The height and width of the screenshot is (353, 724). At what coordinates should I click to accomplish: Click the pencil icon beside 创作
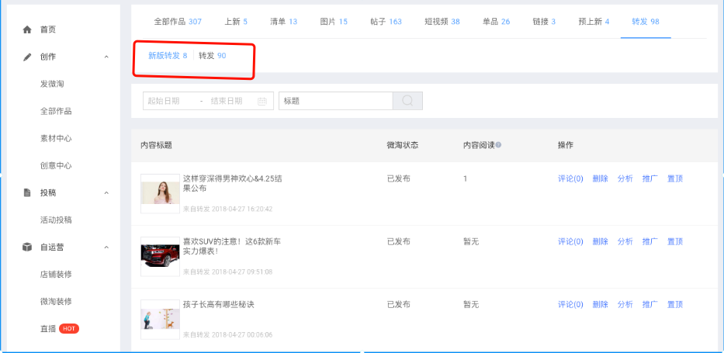point(27,57)
